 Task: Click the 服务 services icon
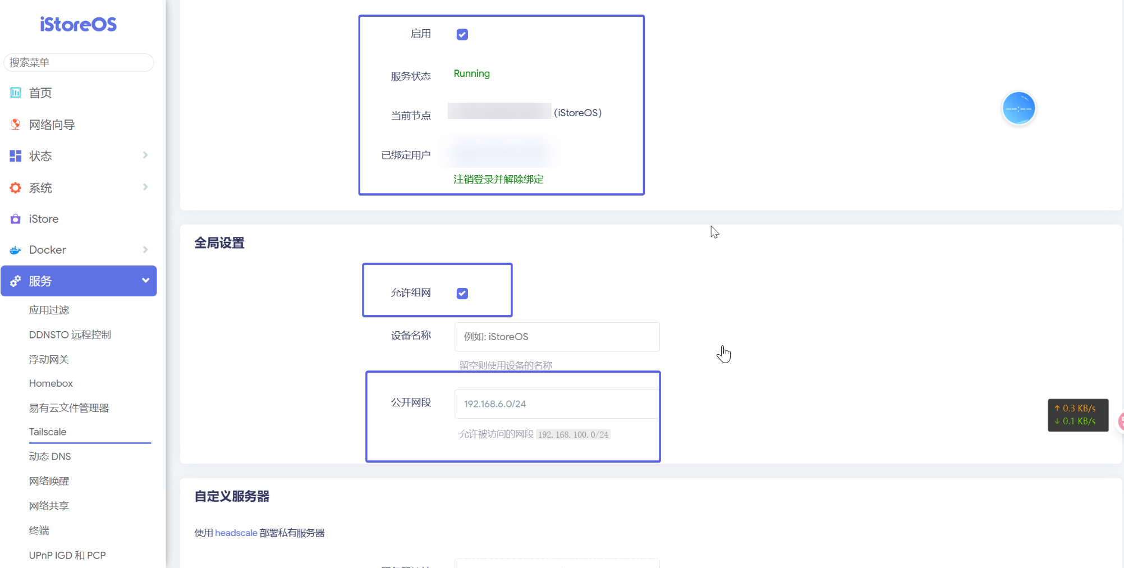pyautogui.click(x=16, y=281)
